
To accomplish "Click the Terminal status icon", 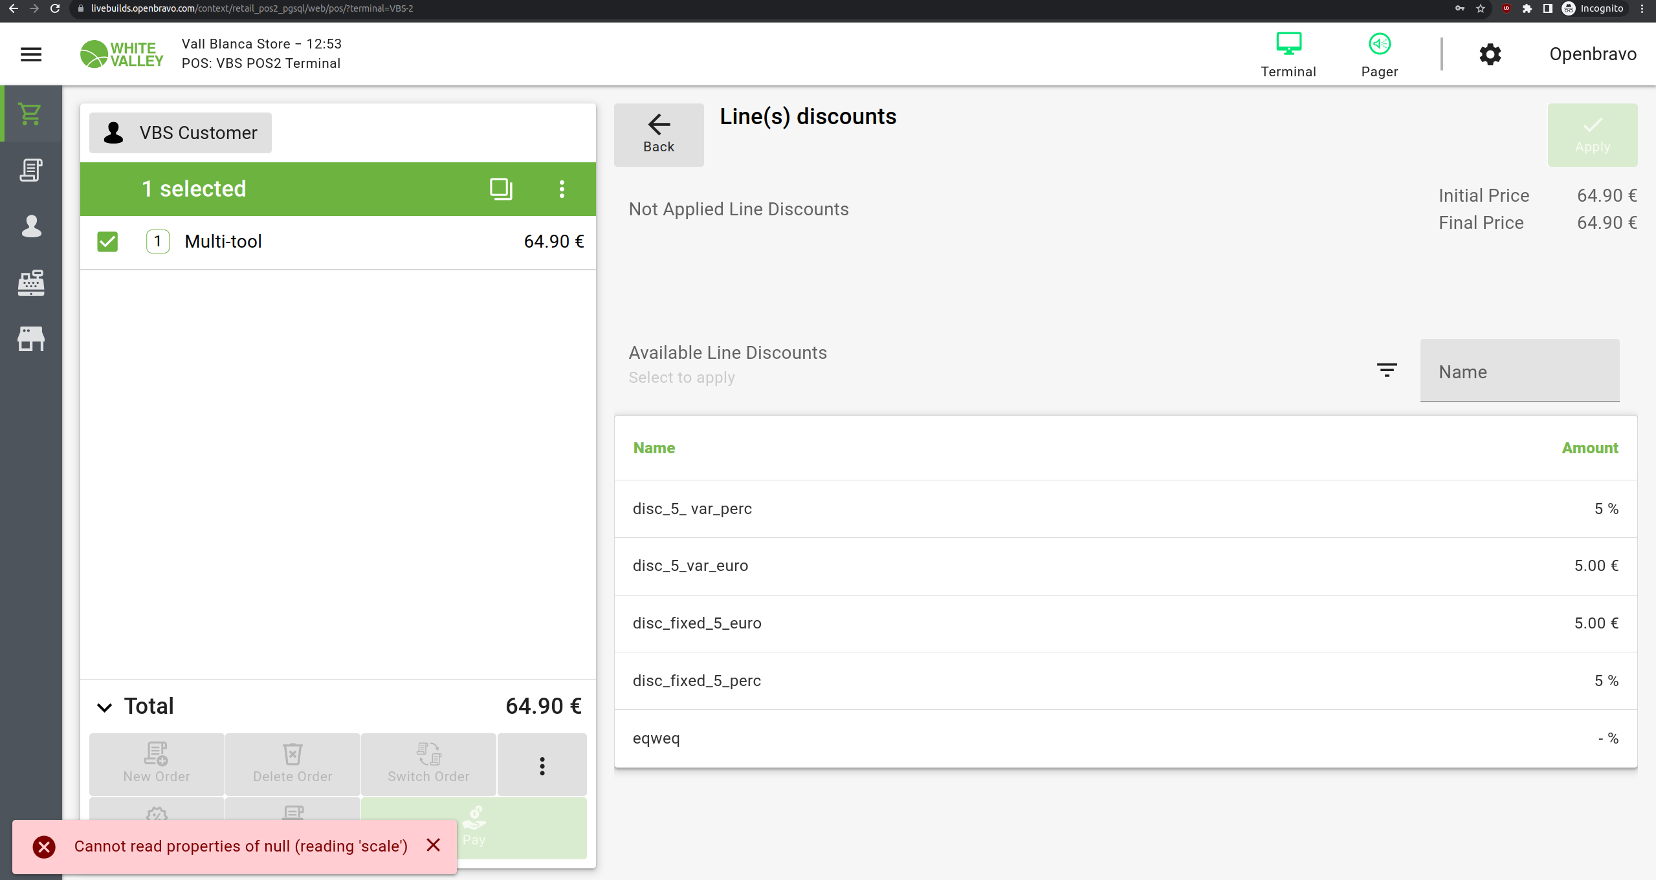I will (x=1288, y=54).
